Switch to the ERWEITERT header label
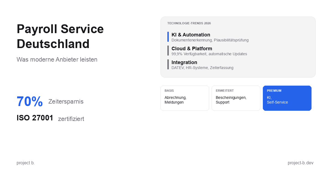 (225, 91)
